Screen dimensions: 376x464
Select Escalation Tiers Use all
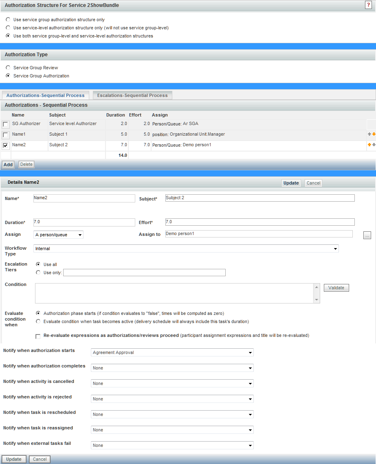[x=38, y=264]
